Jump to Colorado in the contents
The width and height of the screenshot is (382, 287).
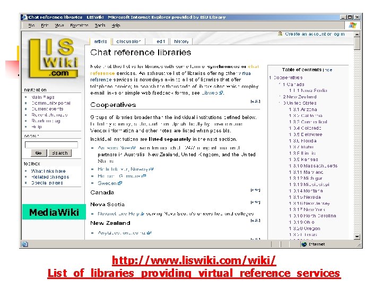point(305,128)
